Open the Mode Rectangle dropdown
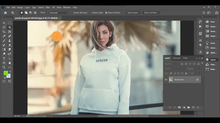220x123 pixels. pos(57,13)
